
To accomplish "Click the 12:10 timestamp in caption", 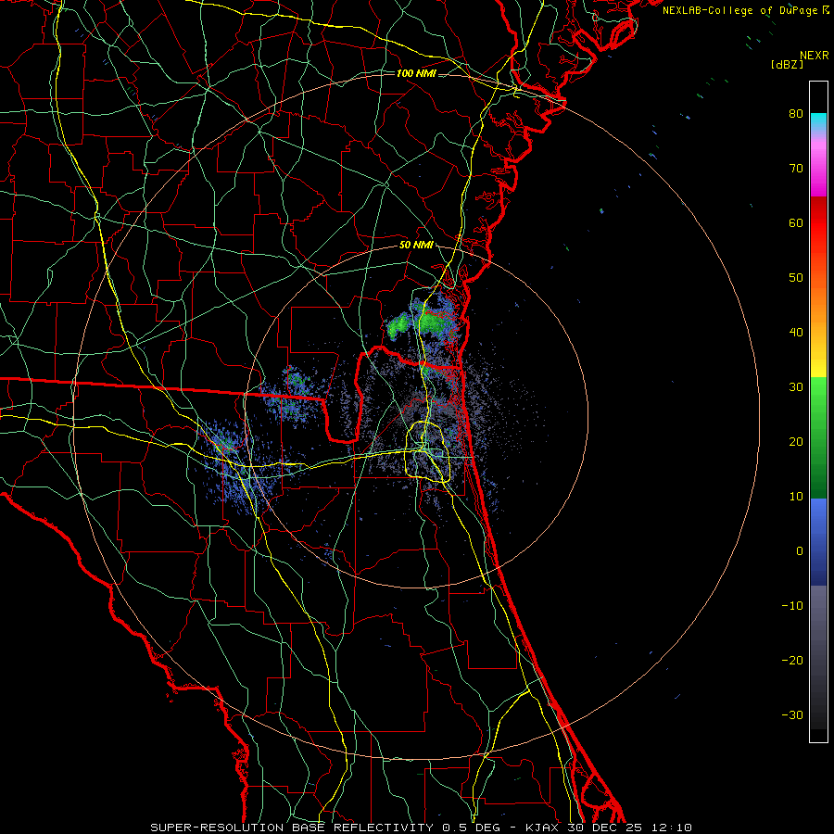I will click(671, 828).
